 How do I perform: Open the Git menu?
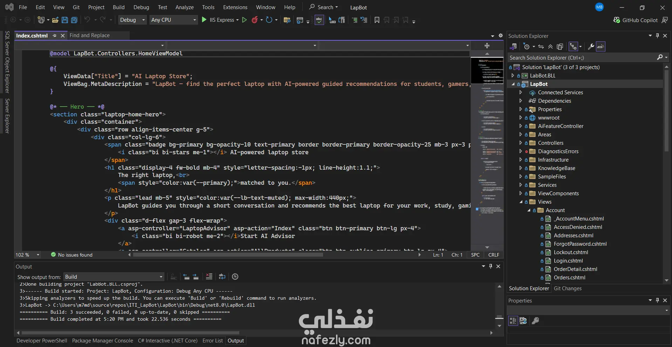76,7
